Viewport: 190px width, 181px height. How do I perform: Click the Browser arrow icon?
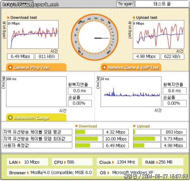(x=28, y=173)
